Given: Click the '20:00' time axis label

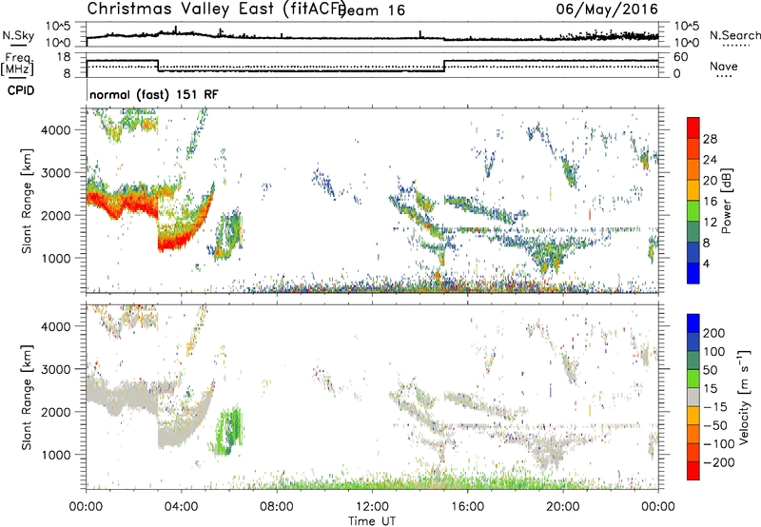Looking at the screenshot, I should point(562,507).
